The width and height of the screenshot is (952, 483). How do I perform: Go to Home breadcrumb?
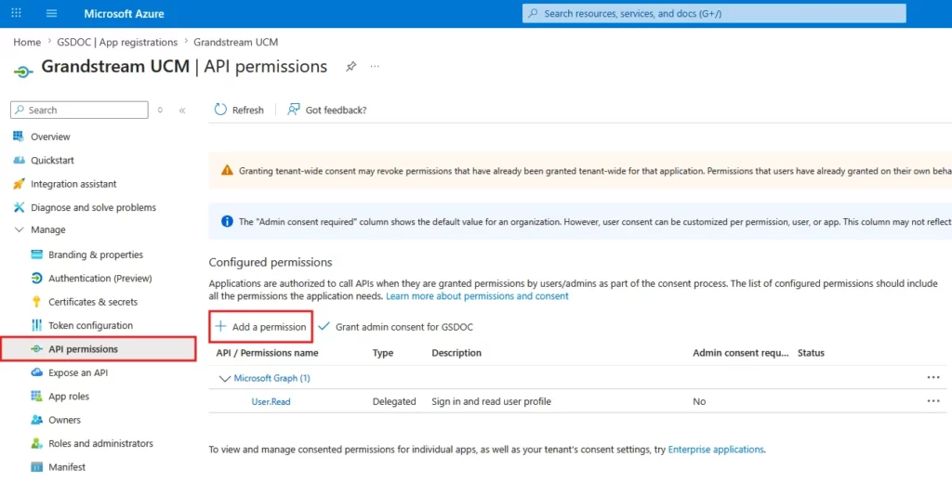click(x=27, y=42)
